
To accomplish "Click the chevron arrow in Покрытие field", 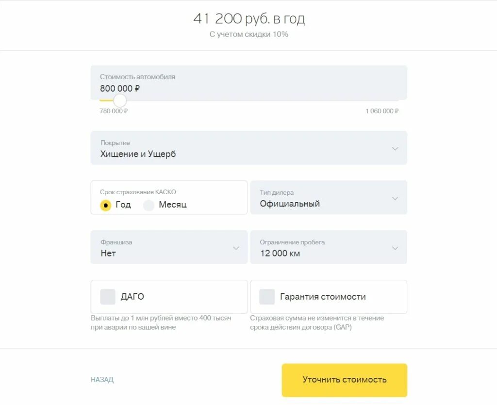I will 395,149.
